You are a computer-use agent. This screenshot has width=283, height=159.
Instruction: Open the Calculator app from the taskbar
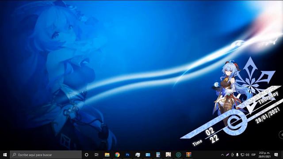(158, 155)
